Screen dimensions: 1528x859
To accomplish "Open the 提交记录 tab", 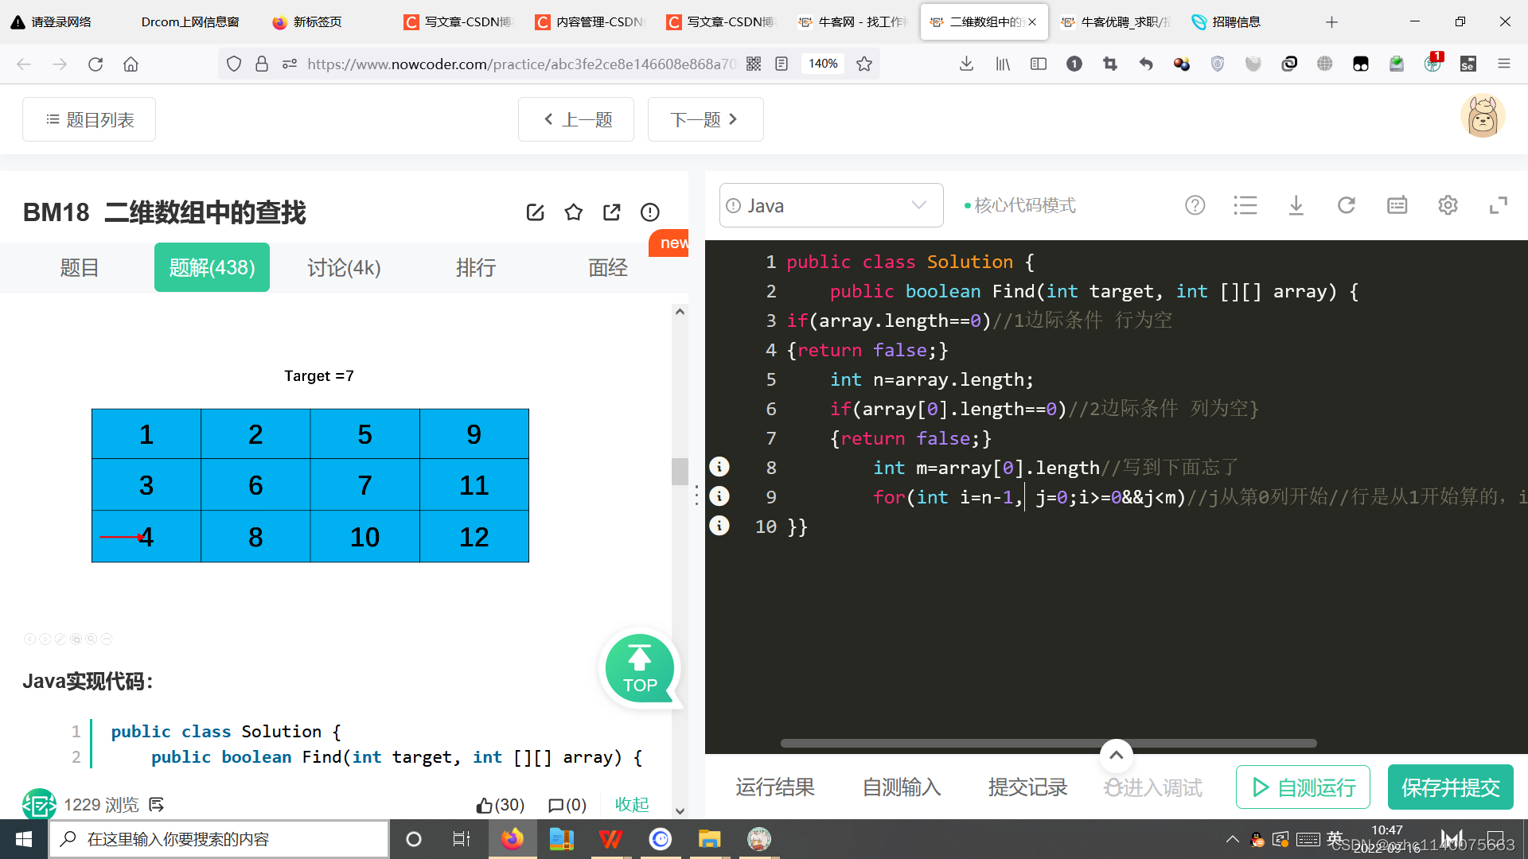I will tap(1027, 787).
